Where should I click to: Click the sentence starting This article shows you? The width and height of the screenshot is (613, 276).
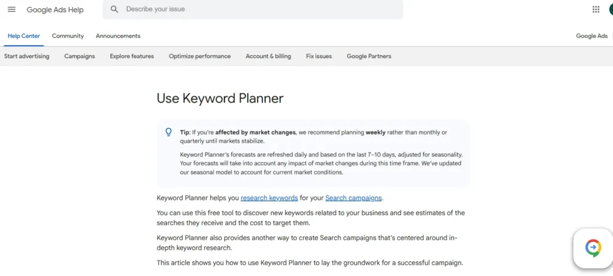(x=310, y=263)
